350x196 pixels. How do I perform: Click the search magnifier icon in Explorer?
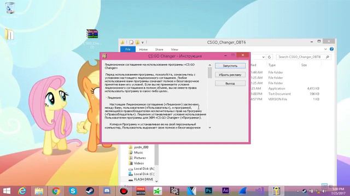tap(328, 57)
